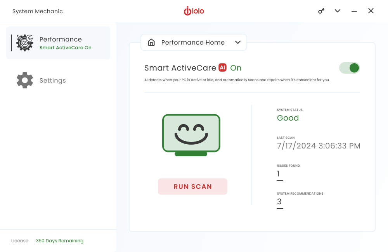The image size is (388, 252).
Task: Click the license key icon in title bar
Action: point(321,11)
